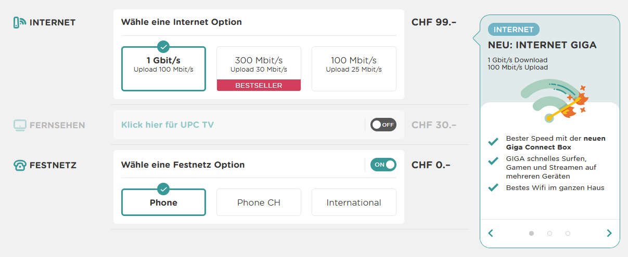Go to previous promo slide arrow
The image size is (628, 257).
(490, 233)
